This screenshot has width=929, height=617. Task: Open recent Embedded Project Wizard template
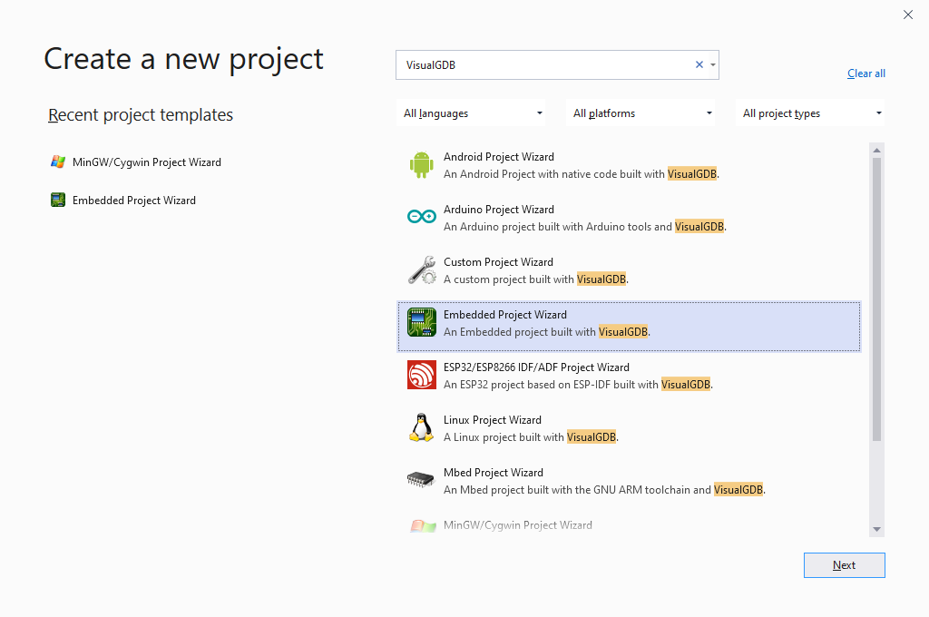coord(123,201)
